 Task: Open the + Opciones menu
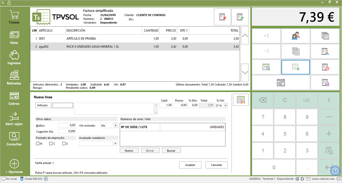pos(14,167)
